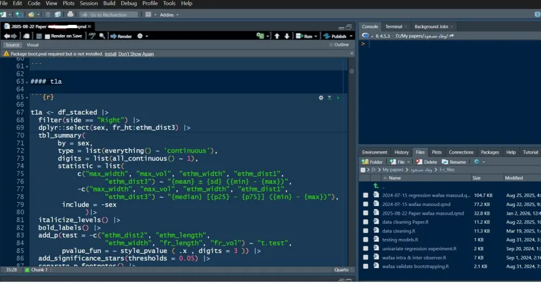Go forward to next source location
The height and width of the screenshot is (286, 541).
pyautogui.click(x=14, y=36)
